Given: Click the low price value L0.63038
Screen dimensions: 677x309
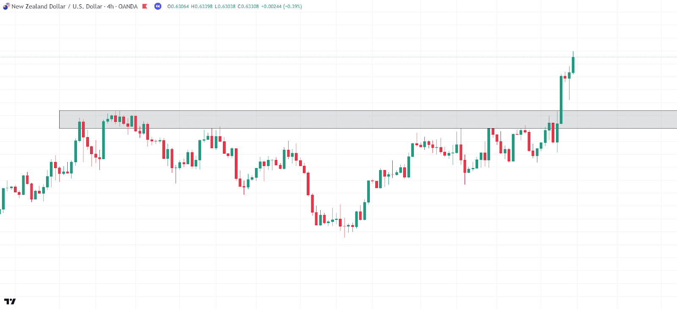Looking at the screenshot, I should [x=225, y=6].
